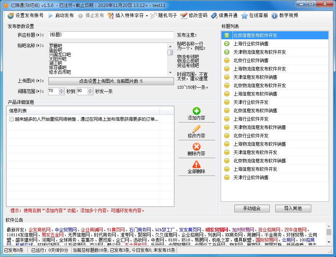Click the document icon in the 信息列表 row
The width and height of the screenshot is (336, 257).
11,119
